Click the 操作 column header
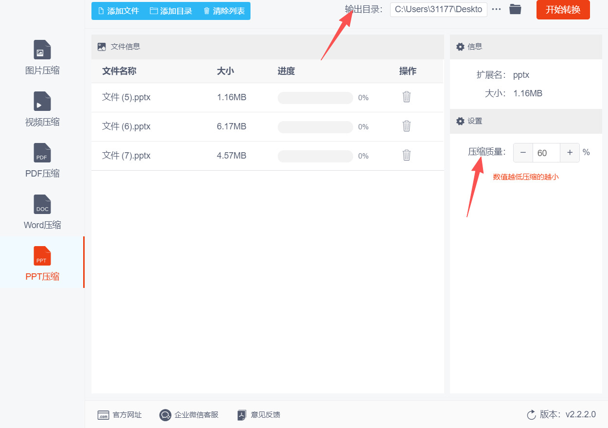 408,71
